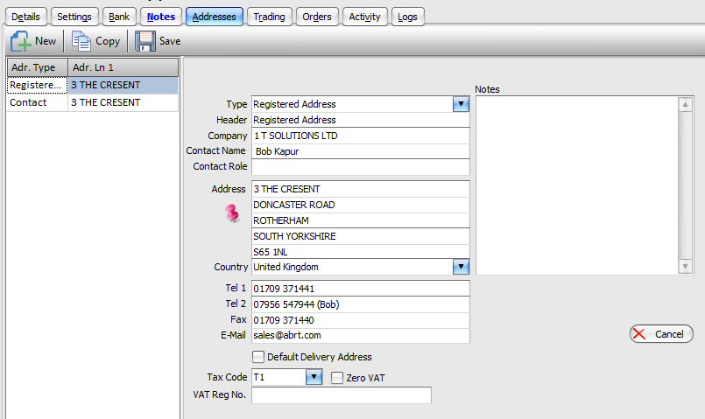Click the Fax number field
This screenshot has width=705, height=419.
pyautogui.click(x=361, y=320)
